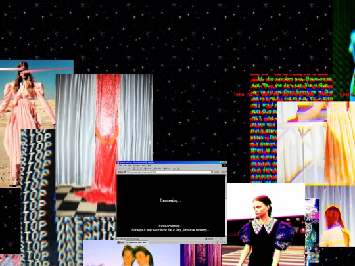Click the Refresh icon in browser toolbar

137,169
